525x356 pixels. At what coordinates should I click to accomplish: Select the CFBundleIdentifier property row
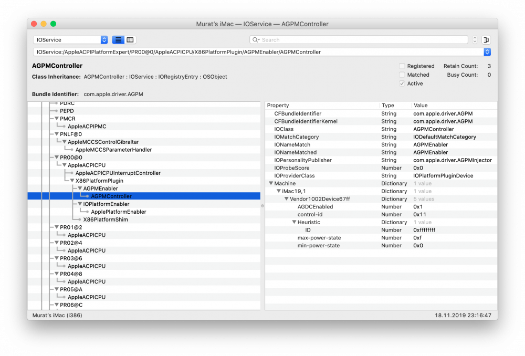coord(381,113)
